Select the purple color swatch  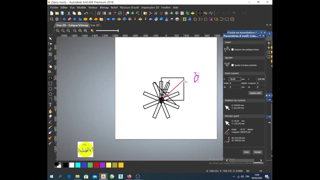pos(102,165)
